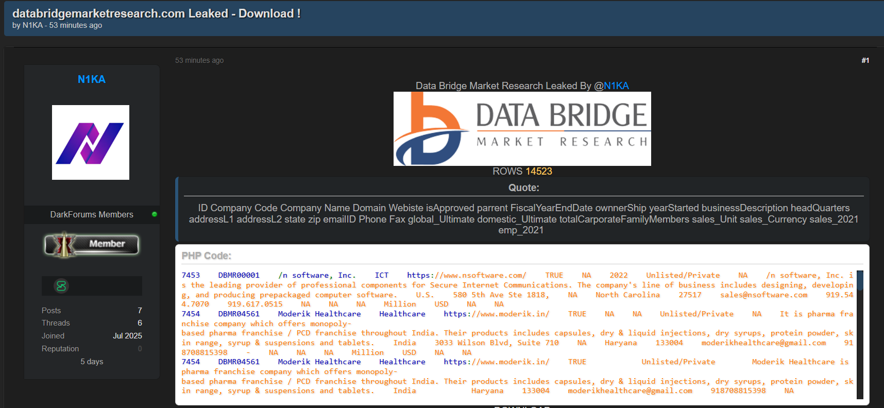Click the first moderik.in URL in code
This screenshot has width=884, height=408.
tap(496, 314)
